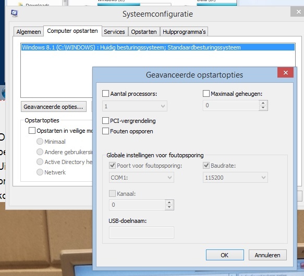Click the Annuleren button
Viewport: 304px width, 276px height.
tap(267, 255)
